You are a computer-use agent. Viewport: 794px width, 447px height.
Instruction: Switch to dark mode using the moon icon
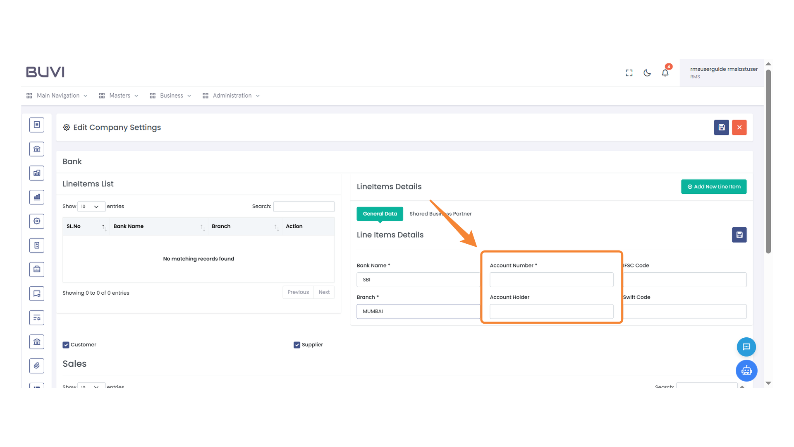coord(647,72)
